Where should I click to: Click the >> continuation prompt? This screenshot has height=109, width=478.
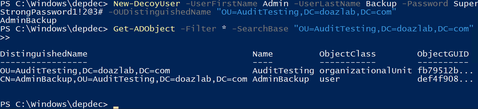tap(5, 37)
